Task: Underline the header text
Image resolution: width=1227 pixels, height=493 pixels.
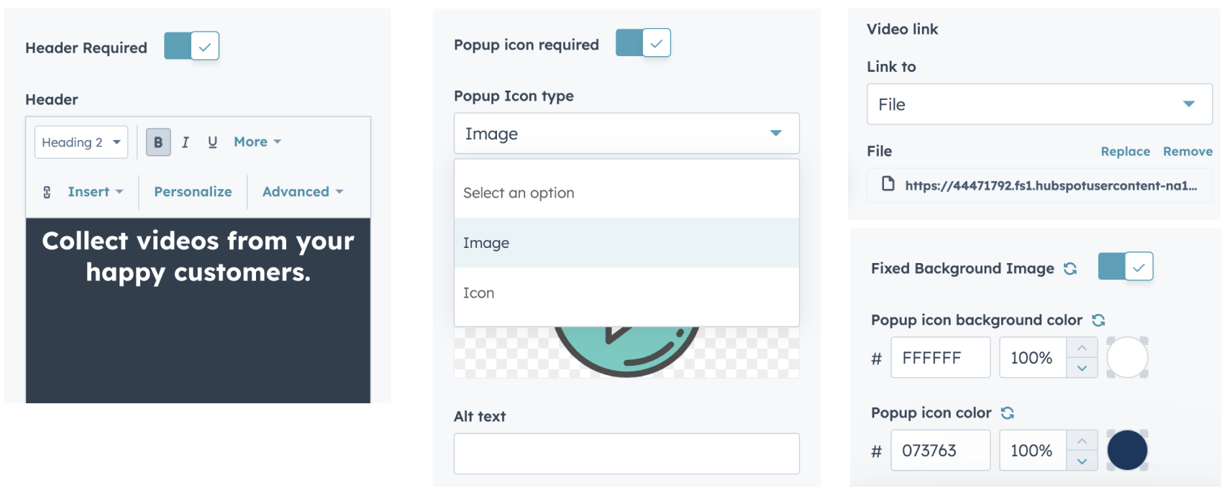Action: [x=212, y=142]
